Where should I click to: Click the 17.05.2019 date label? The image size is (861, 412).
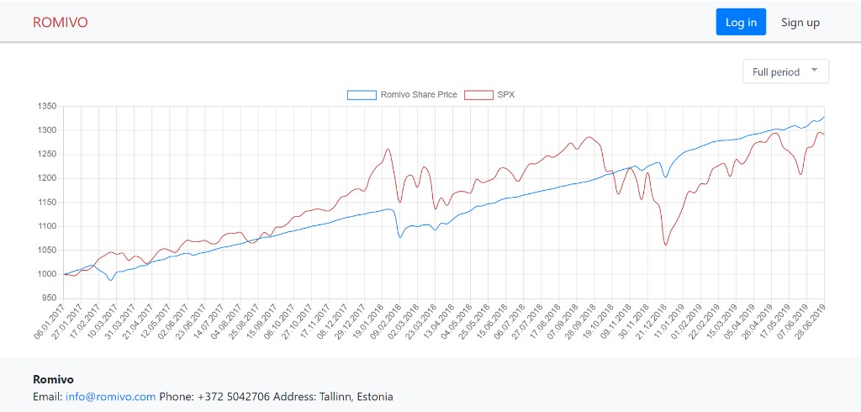(775, 322)
